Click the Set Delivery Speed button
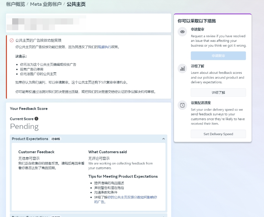264x217 pixels. [218, 134]
